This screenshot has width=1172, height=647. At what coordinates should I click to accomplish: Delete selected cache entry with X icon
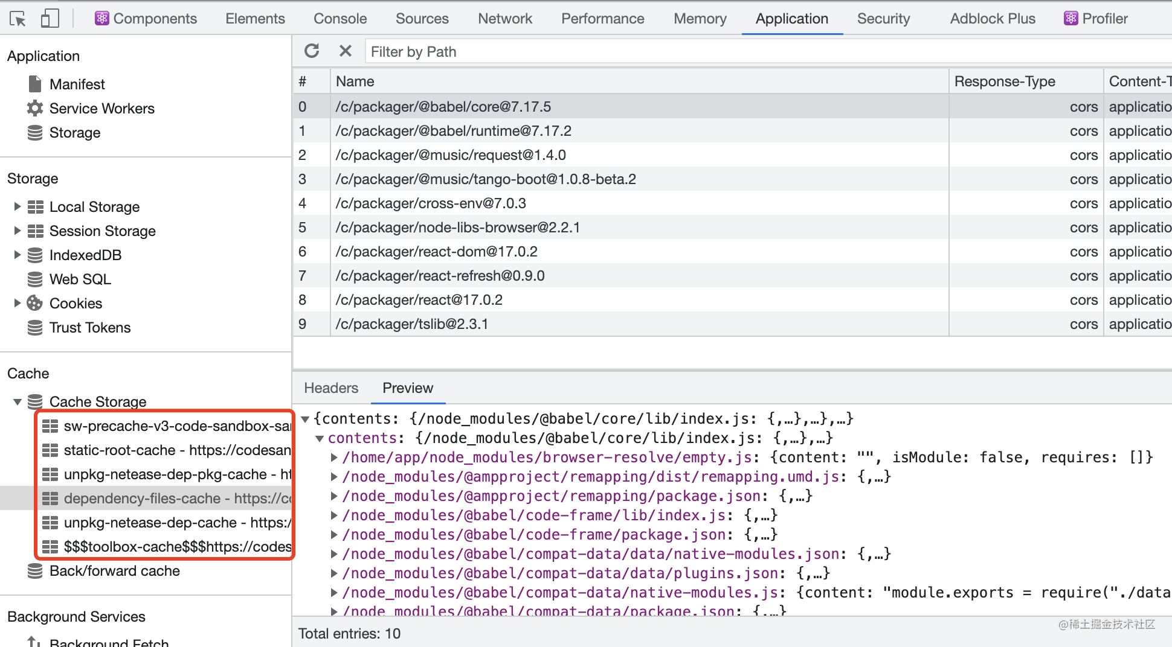345,51
